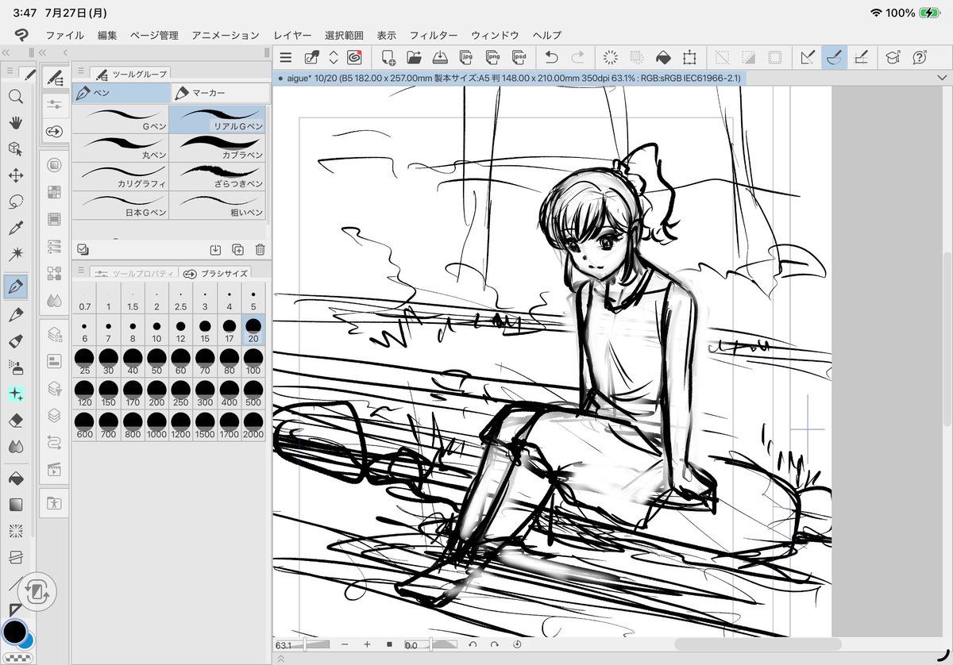953x665 pixels.
Task: Toggle the sub tool checkbox icon near trash row
Action: (x=83, y=249)
